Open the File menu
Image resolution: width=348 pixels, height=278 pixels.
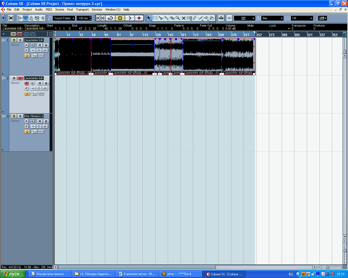tap(9, 10)
